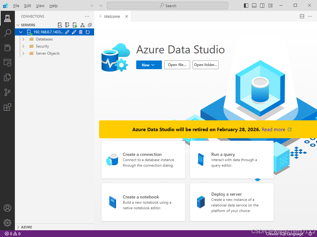The height and width of the screenshot is (237, 317).
Task: Open the Accounts icon in activity bar
Action: tap(7, 208)
